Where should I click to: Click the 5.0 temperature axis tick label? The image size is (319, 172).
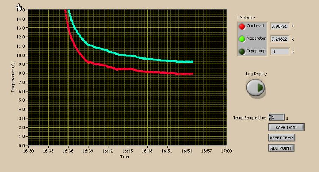[x=22, y=100]
